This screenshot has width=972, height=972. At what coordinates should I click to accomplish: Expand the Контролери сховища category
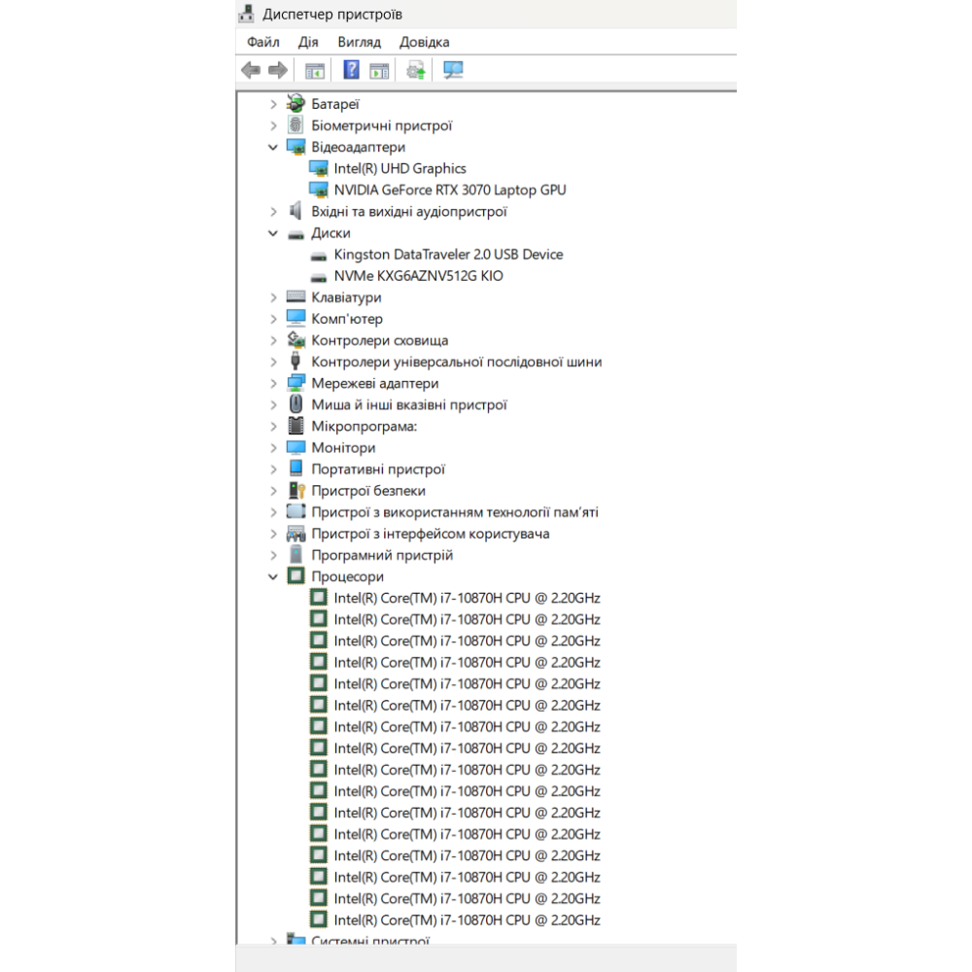click(x=273, y=340)
